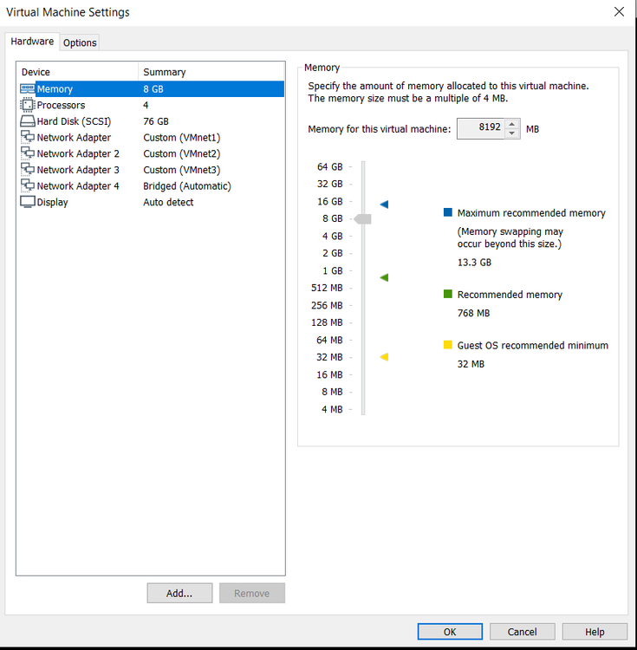The image size is (637, 650).
Task: Increase memory with the up spinner arrow
Action: pos(512,124)
